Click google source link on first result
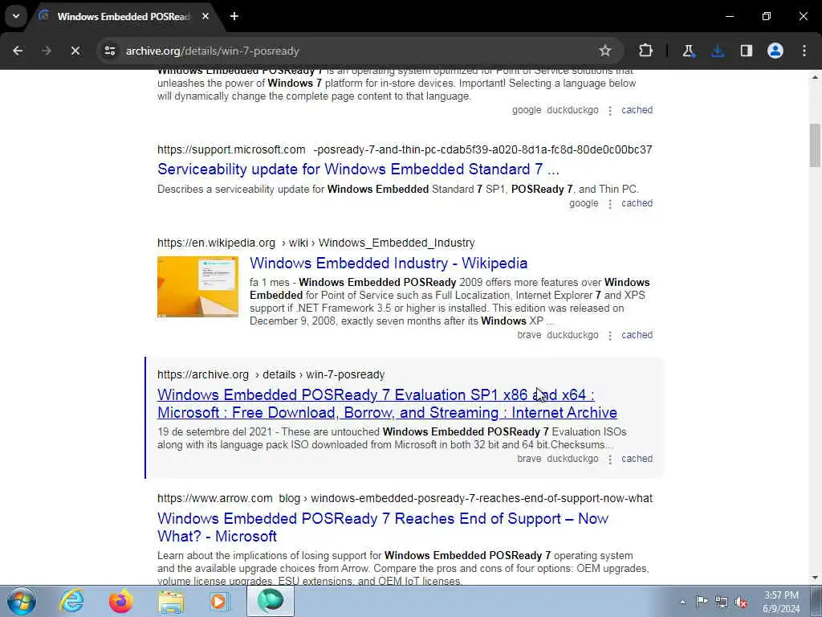 (527, 109)
